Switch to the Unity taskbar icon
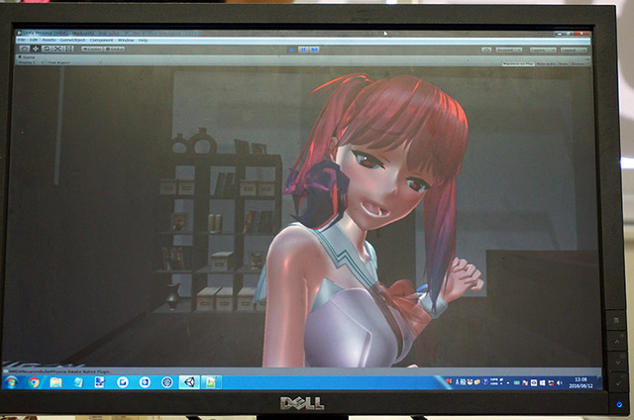Image resolution: width=634 pixels, height=420 pixels. (189, 381)
